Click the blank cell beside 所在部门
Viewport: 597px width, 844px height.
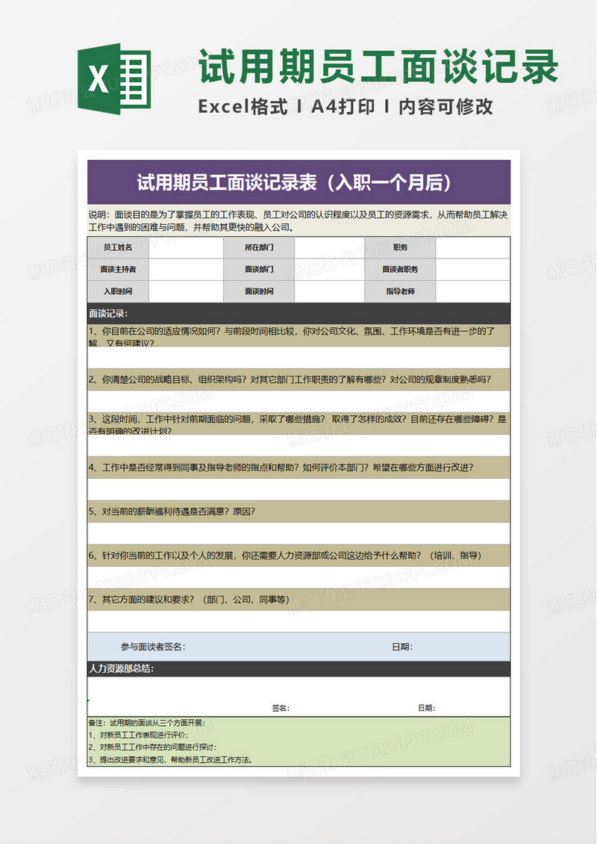coord(329,248)
